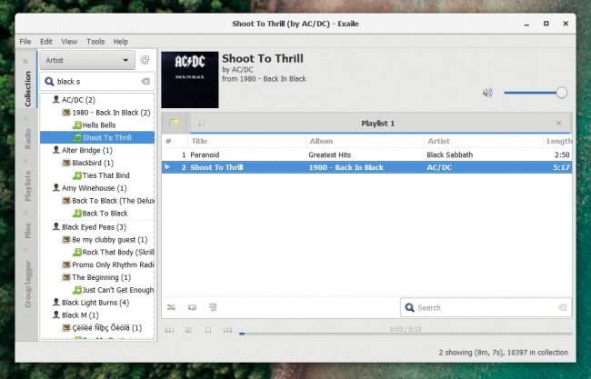Adjust the volume slider handle
Image resolution: width=591 pixels, height=379 pixels.
[561, 93]
